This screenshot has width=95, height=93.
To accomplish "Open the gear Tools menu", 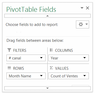I will pos(82,24).
